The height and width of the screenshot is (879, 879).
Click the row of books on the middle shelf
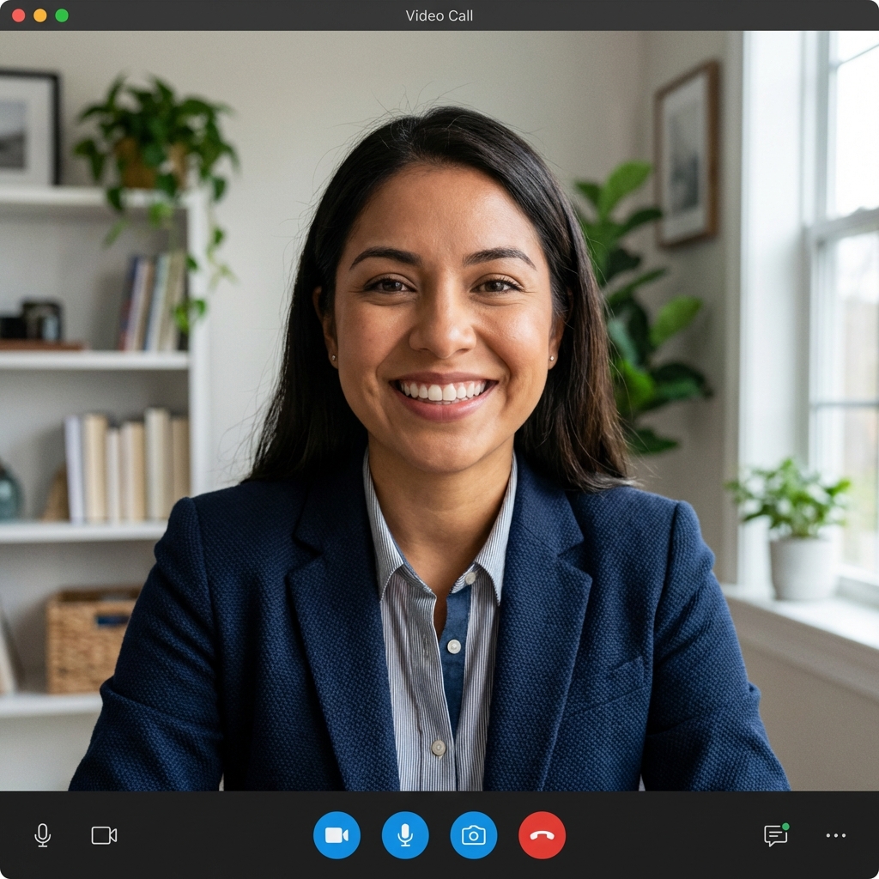pos(127,466)
